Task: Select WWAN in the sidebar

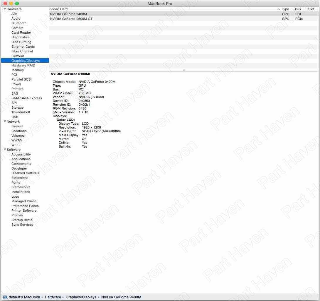Action: 17,140
